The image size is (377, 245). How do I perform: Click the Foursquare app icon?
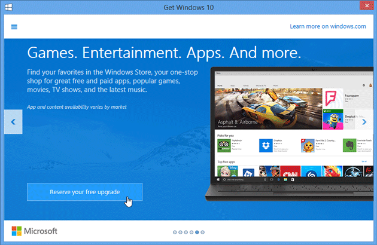(333, 99)
